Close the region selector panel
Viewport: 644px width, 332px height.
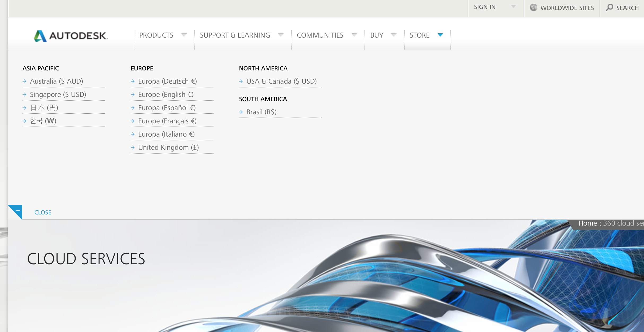(43, 212)
